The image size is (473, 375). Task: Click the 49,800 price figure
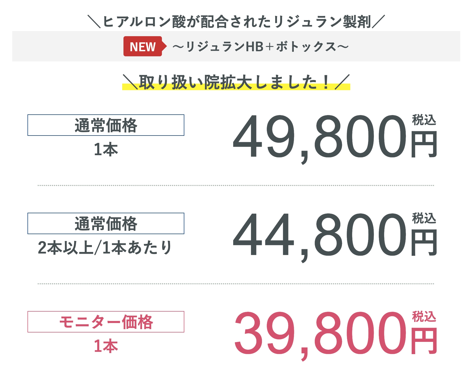(x=320, y=138)
